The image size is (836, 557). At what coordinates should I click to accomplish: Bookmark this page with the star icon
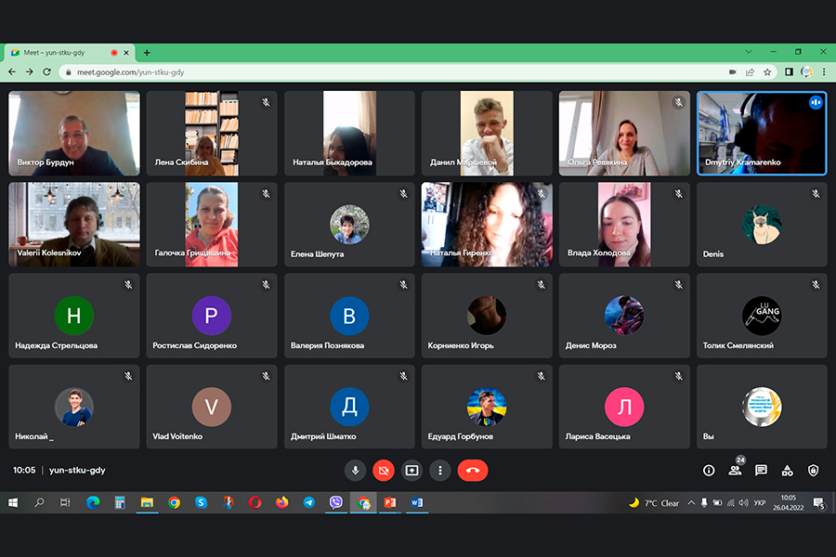pos(767,72)
